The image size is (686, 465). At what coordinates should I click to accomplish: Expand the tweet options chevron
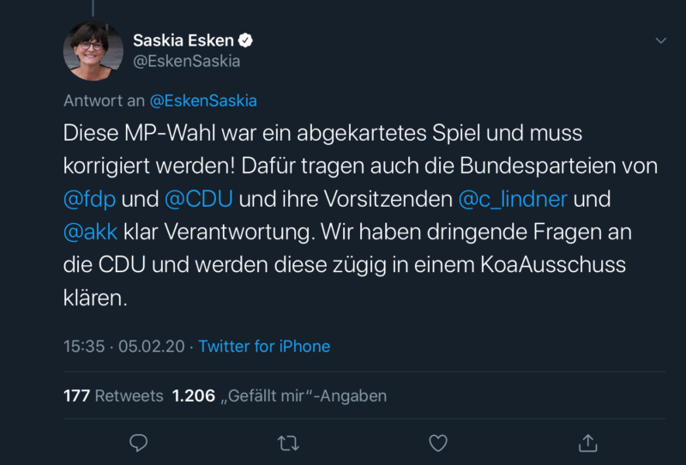[x=660, y=40]
